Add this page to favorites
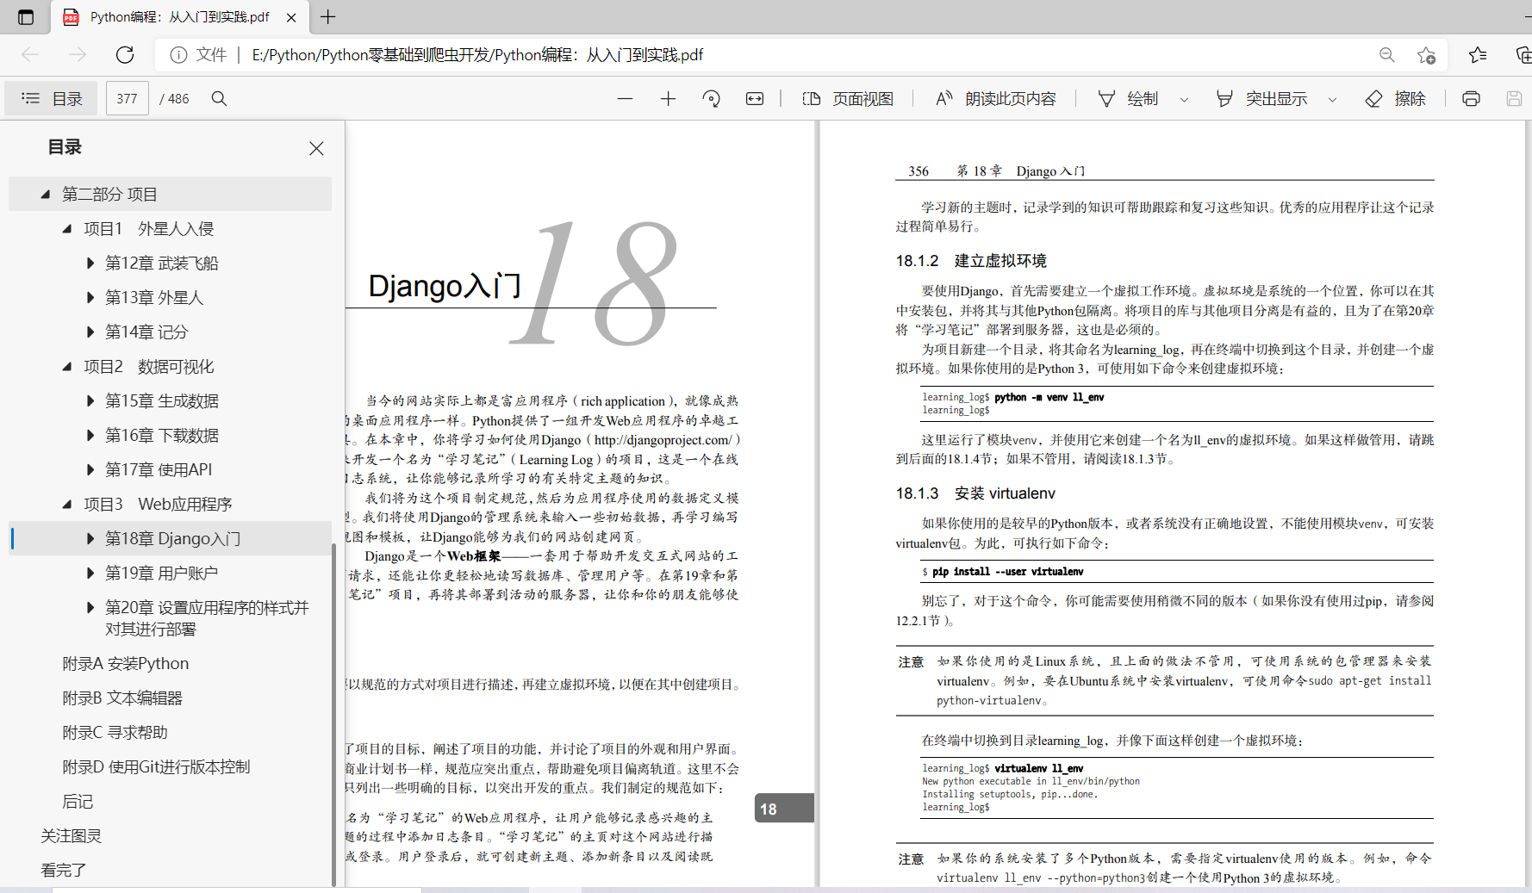Screen dimensions: 1532x893 point(1426,55)
